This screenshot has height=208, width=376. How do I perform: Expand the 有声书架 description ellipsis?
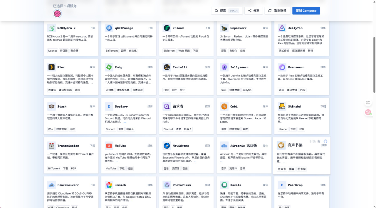[x=284, y=161]
